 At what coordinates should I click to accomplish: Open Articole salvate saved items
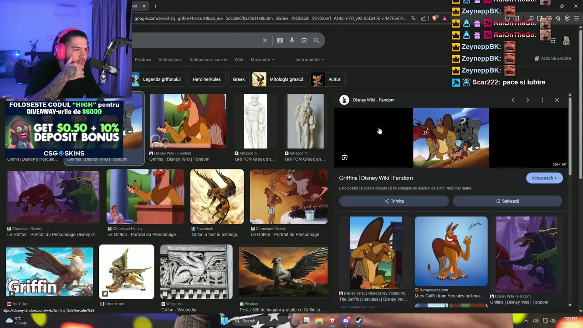pos(552,58)
